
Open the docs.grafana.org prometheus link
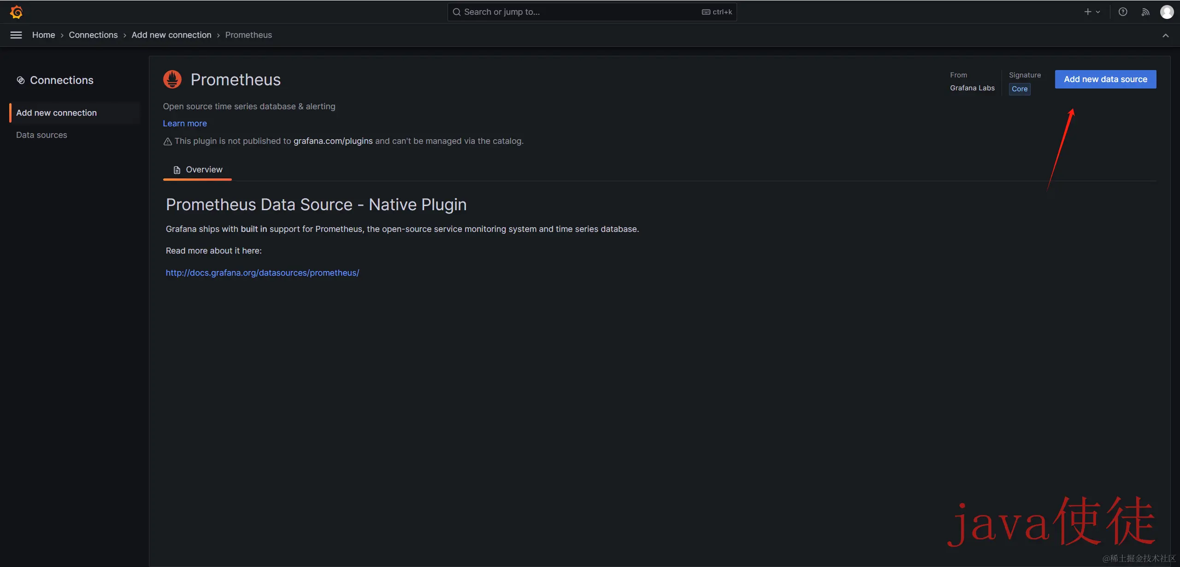[262, 273]
